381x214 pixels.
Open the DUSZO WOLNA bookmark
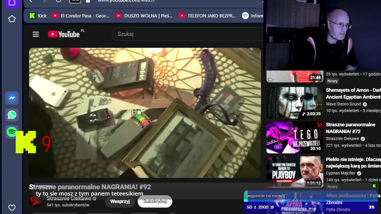144,16
